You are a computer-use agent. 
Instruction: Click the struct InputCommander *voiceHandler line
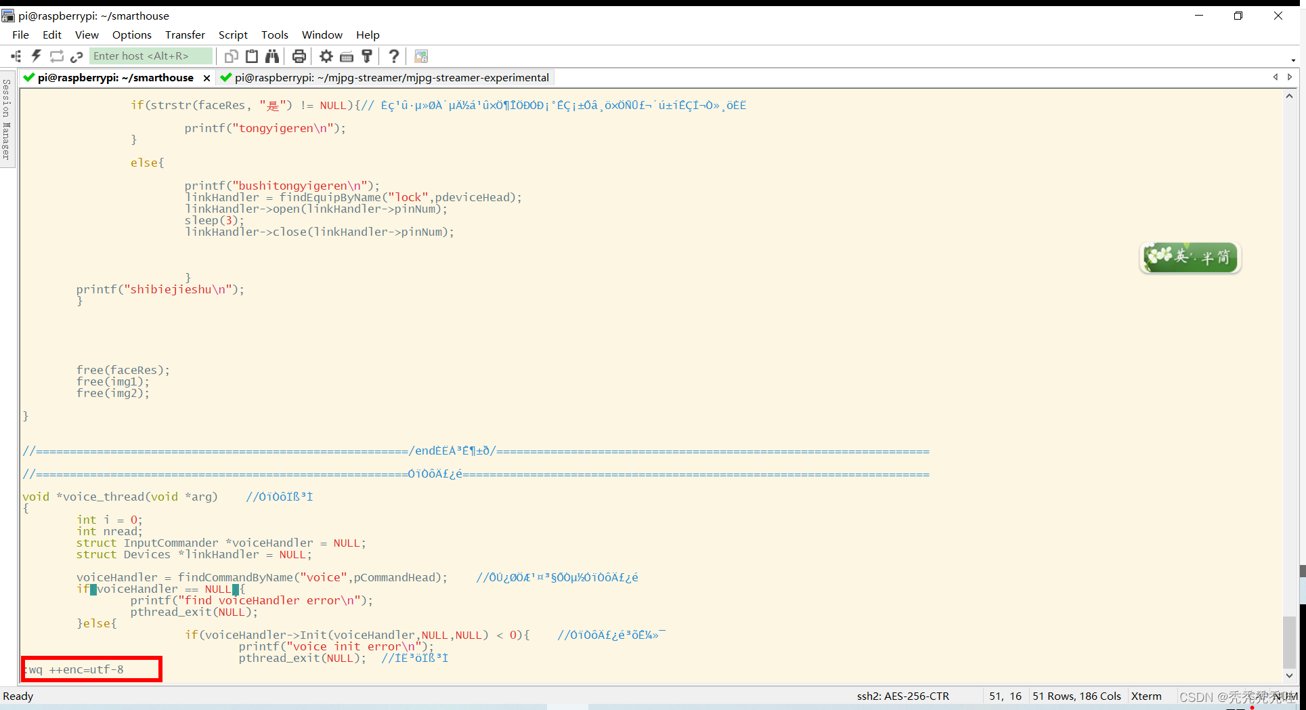221,543
